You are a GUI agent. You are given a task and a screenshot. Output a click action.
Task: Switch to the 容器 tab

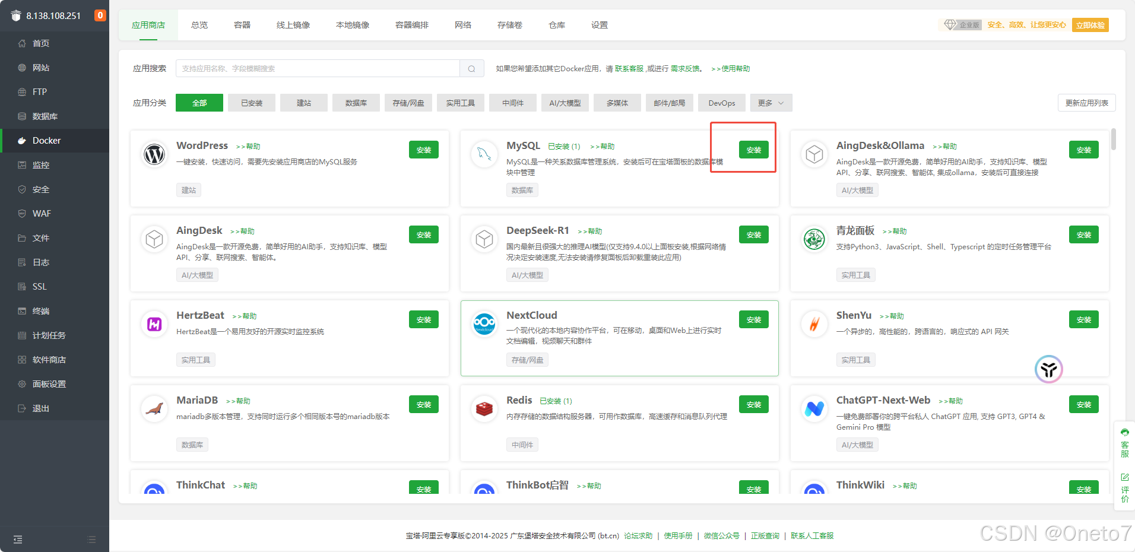(242, 25)
